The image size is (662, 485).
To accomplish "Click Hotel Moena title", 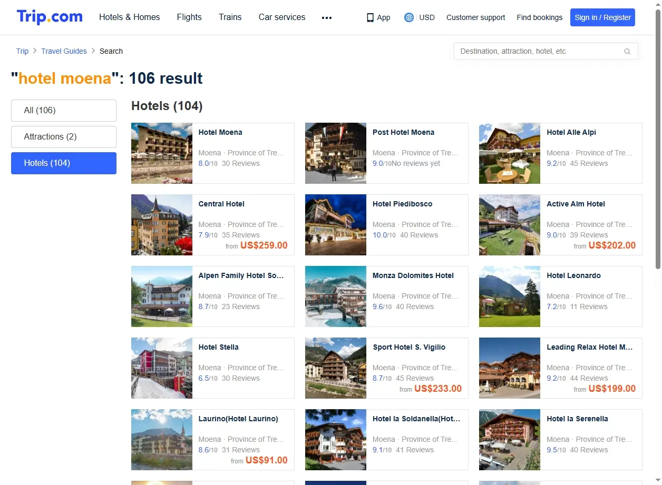I will (x=220, y=132).
